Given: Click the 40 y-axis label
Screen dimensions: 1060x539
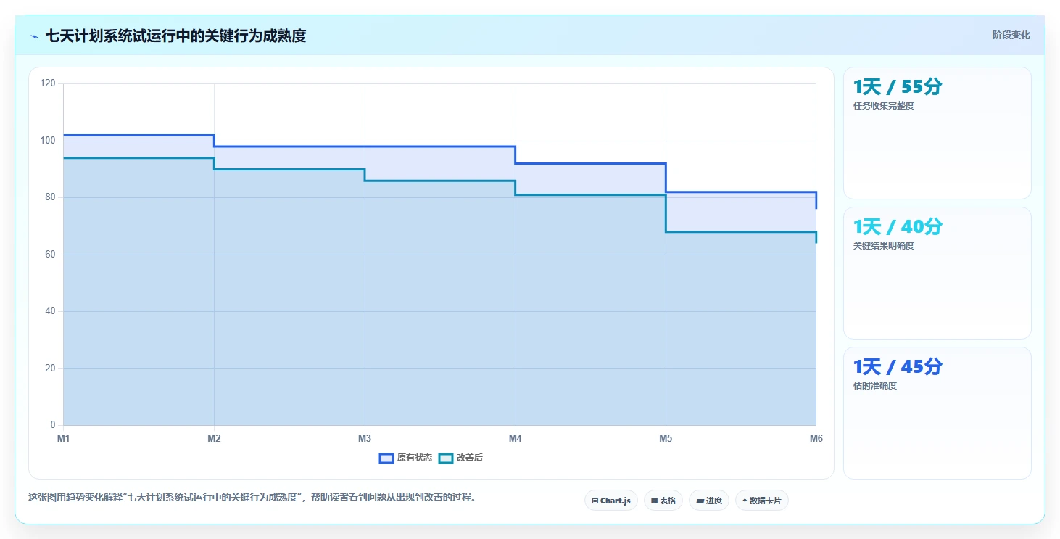Looking at the screenshot, I should click(x=50, y=311).
